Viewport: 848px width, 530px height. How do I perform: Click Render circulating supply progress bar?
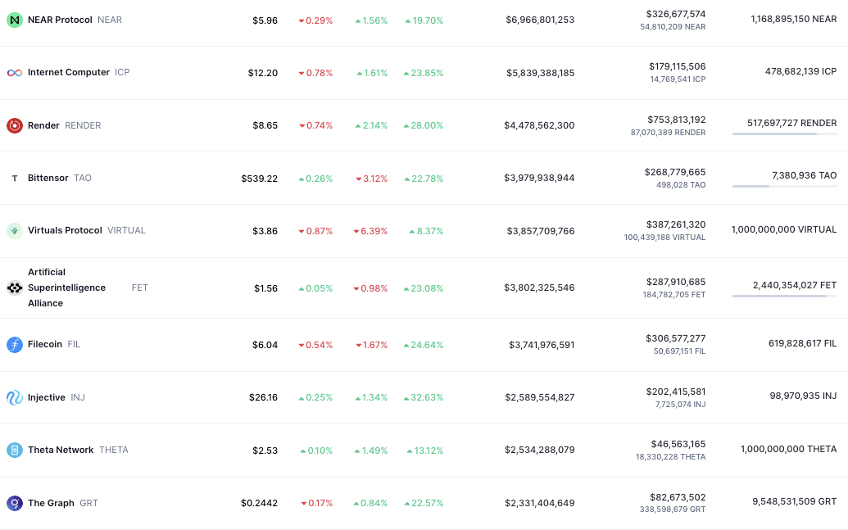785,134
